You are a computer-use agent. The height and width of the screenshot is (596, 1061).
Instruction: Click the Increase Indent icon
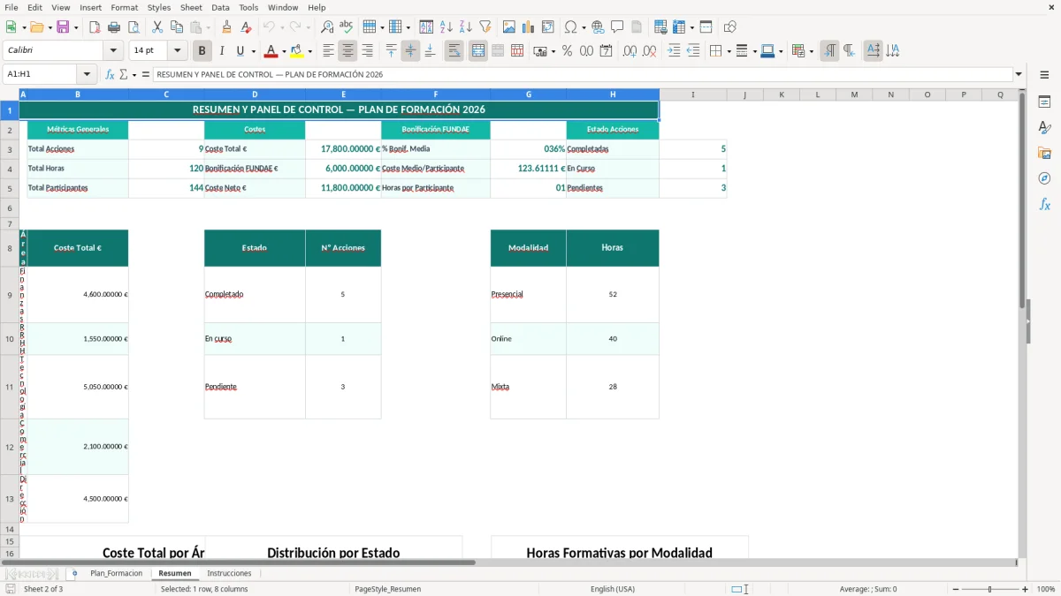coord(674,51)
